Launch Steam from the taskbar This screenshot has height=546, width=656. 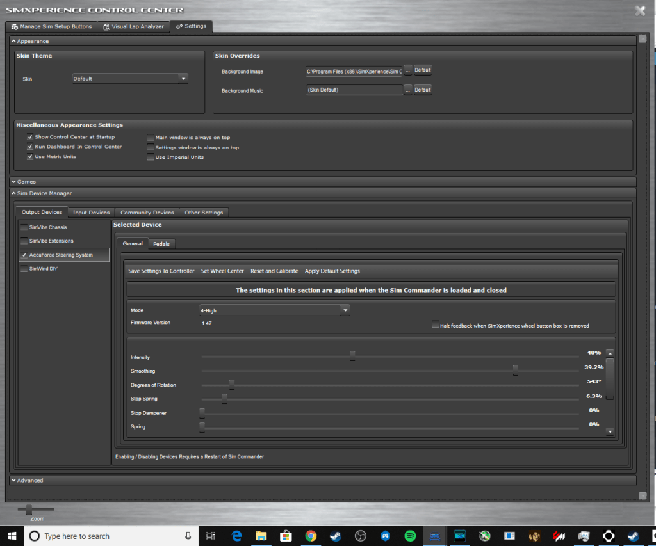click(336, 536)
